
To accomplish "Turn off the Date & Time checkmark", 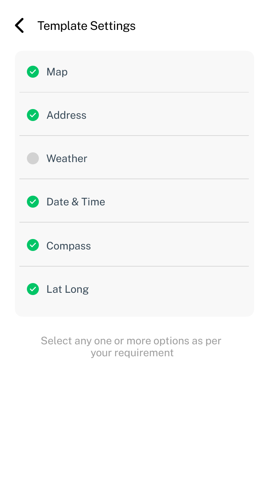I will coord(33,202).
